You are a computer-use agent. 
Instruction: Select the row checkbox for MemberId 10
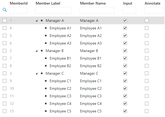tap(5, 88)
